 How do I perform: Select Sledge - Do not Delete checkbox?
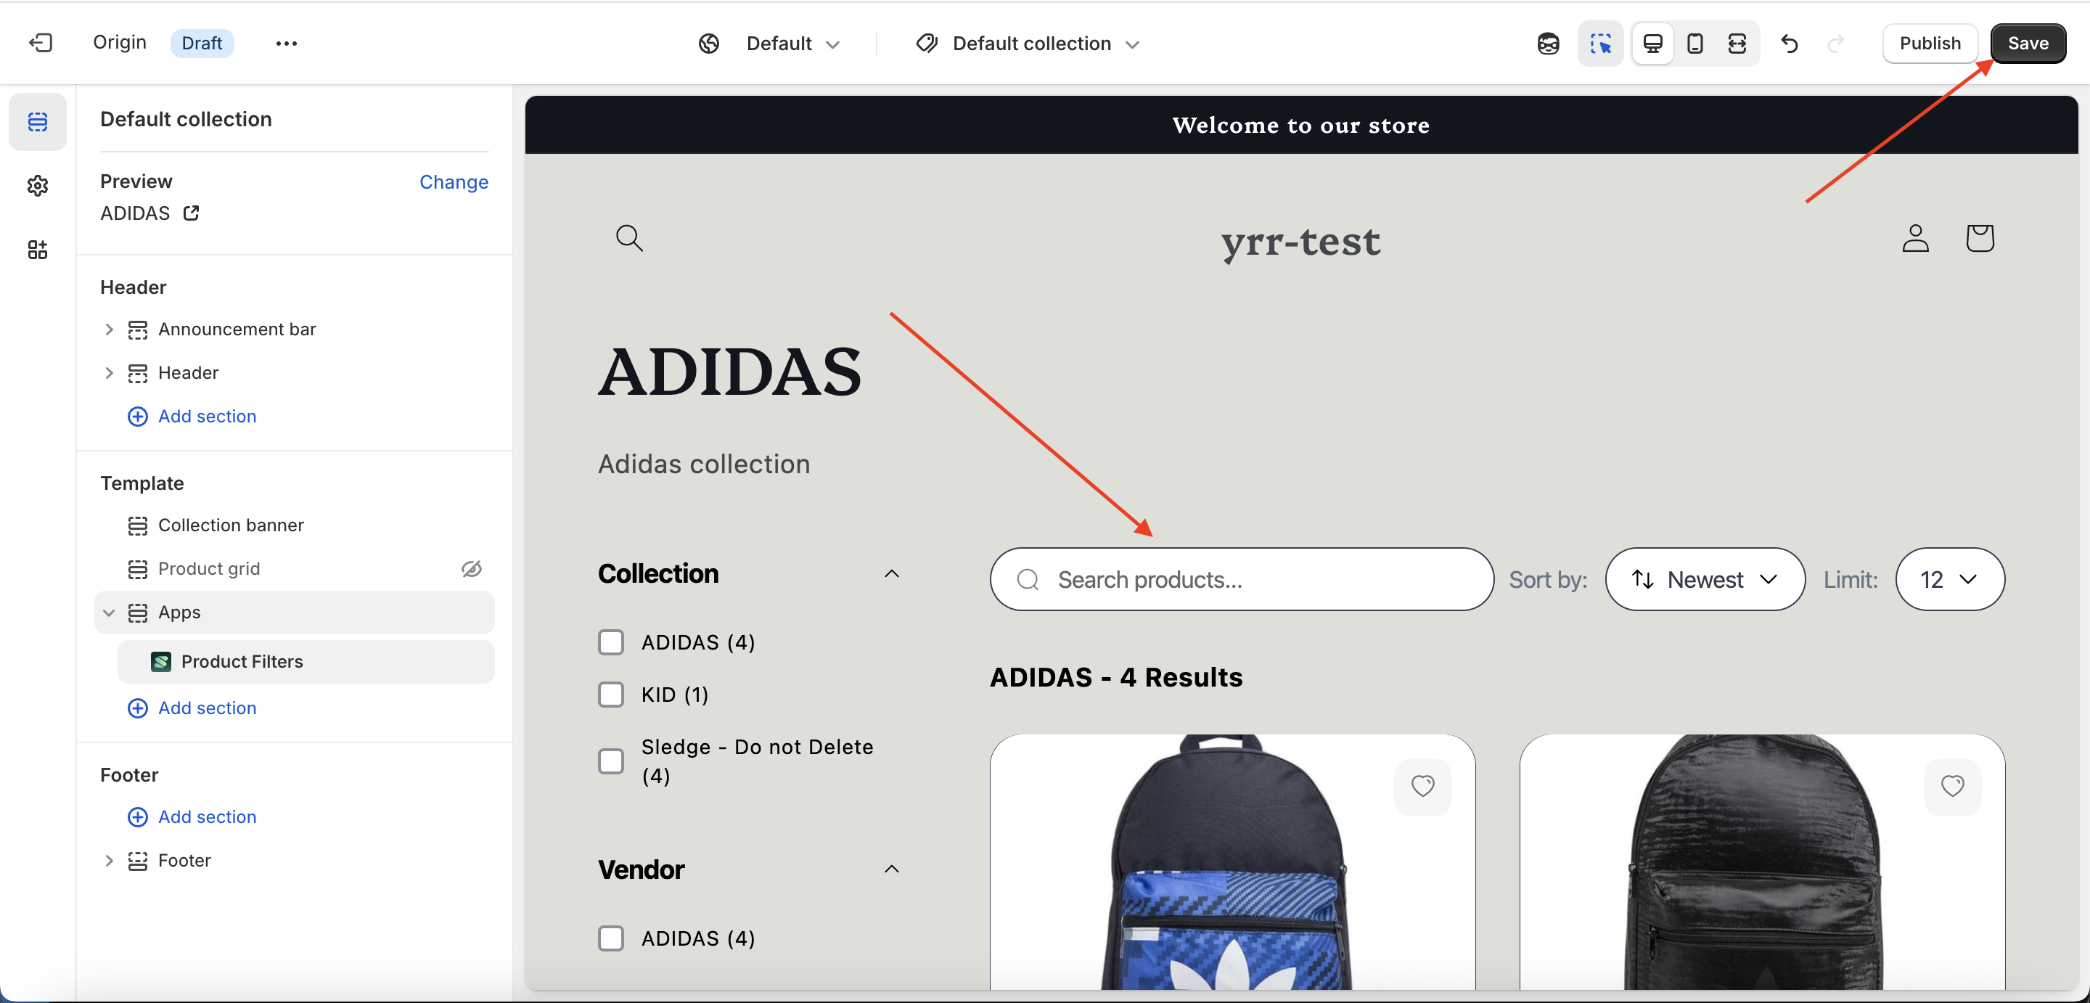[611, 761]
